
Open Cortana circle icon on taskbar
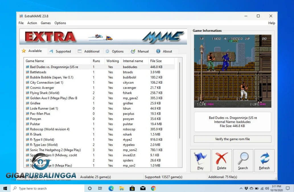click(90, 188)
